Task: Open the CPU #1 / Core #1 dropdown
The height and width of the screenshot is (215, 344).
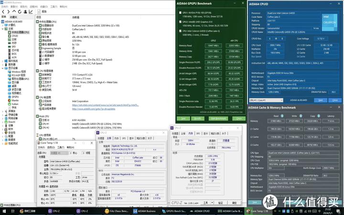Action: [x=267, y=100]
